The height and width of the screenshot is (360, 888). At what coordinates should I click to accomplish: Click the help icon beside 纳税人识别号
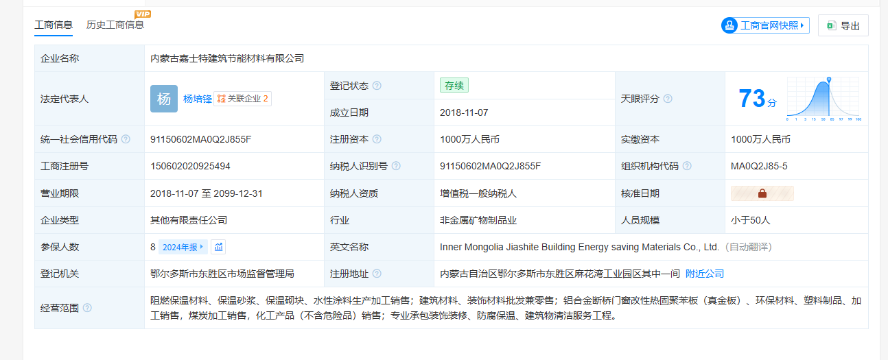point(396,166)
